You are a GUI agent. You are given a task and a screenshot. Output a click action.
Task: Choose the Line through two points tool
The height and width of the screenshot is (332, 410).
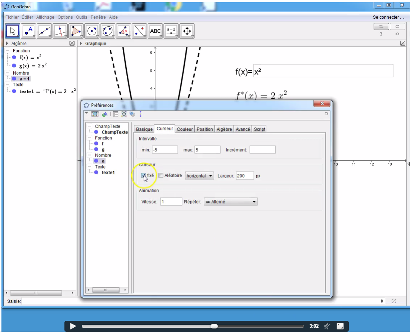coord(44,31)
